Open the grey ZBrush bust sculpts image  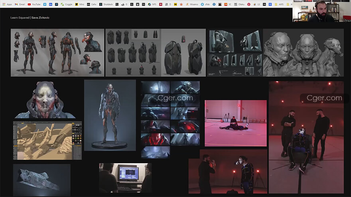(x=303, y=53)
